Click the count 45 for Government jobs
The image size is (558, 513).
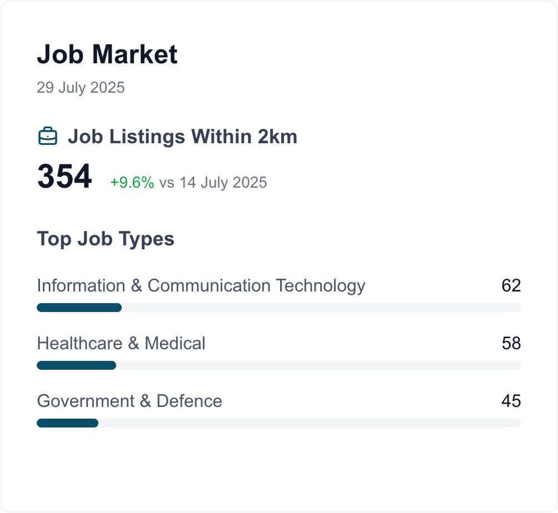point(511,401)
